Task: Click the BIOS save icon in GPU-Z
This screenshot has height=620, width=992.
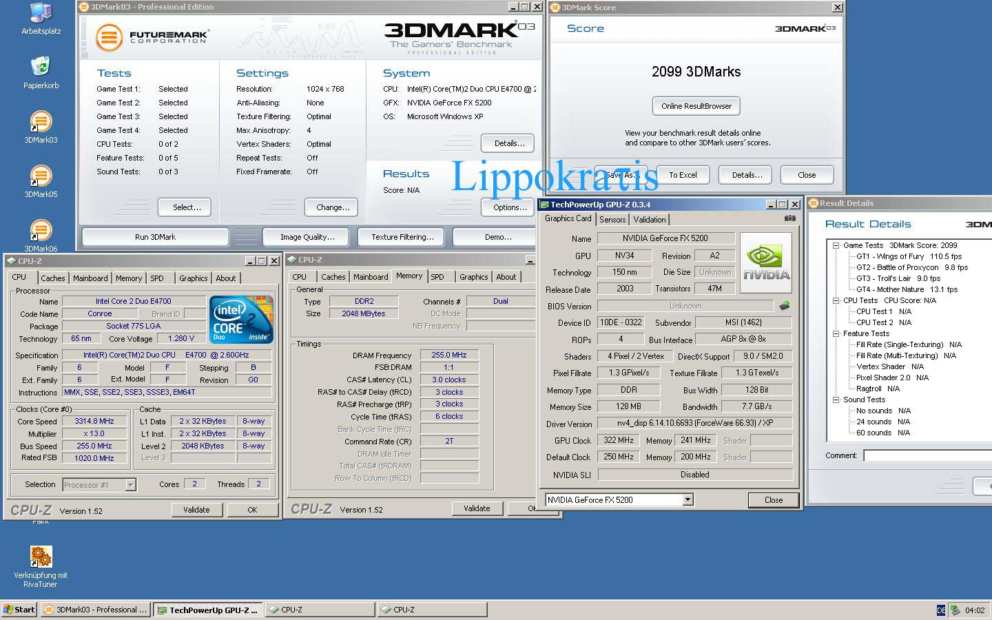Action: click(x=785, y=305)
